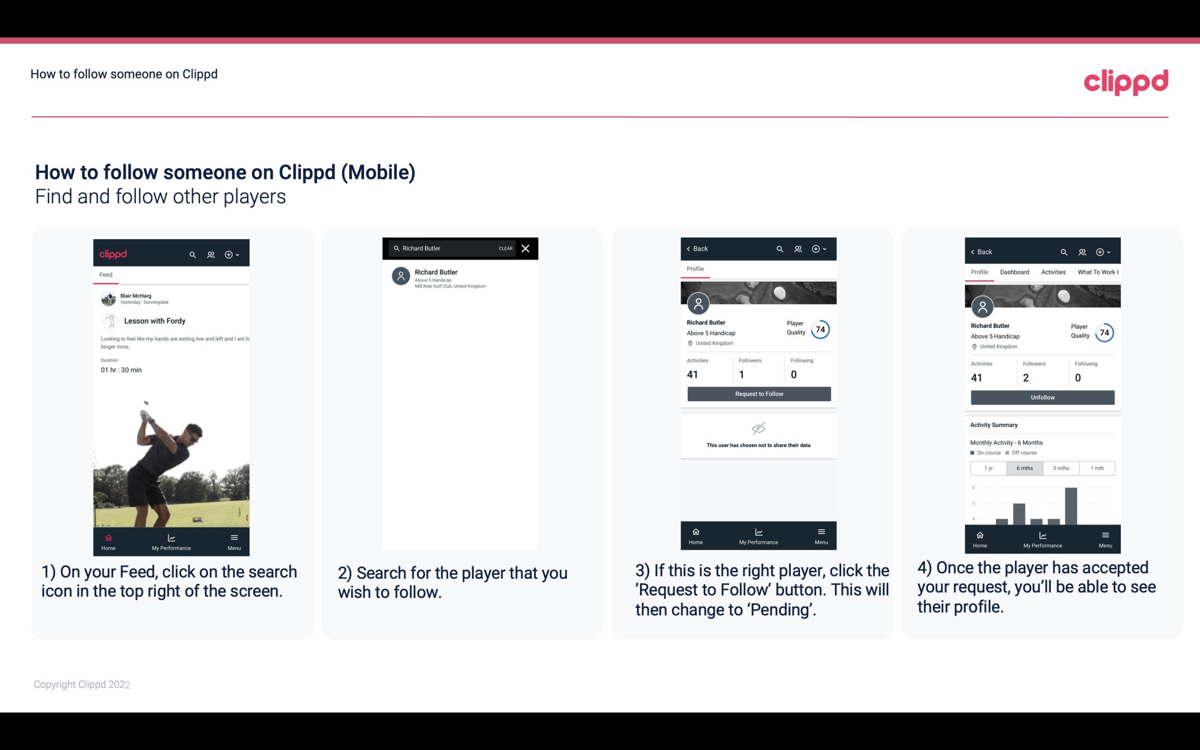
Task: Click the profile/account icon in top bar
Action: coord(210,254)
